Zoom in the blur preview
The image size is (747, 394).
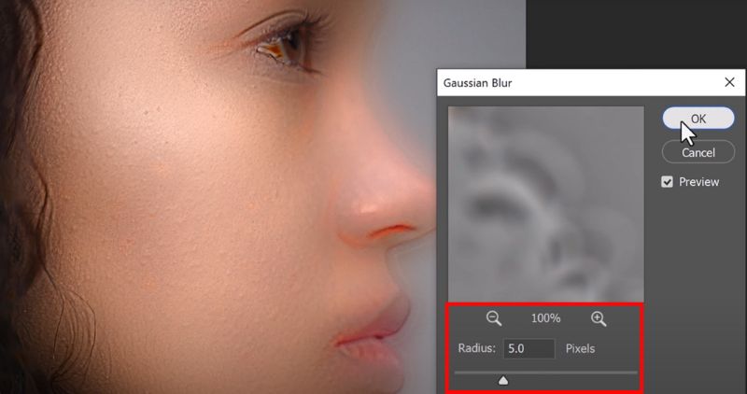[599, 318]
